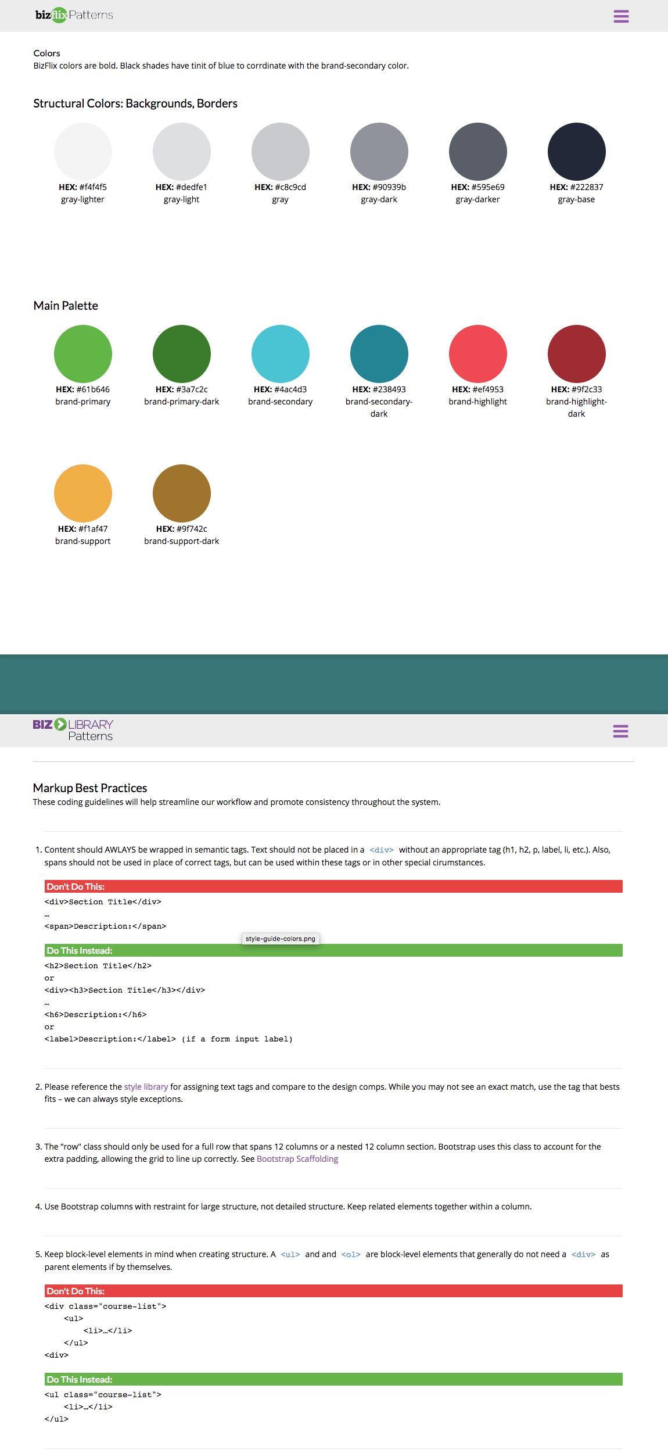Click first red 'Don't Do This:' bar
This screenshot has width=668, height=1453.
(333, 886)
